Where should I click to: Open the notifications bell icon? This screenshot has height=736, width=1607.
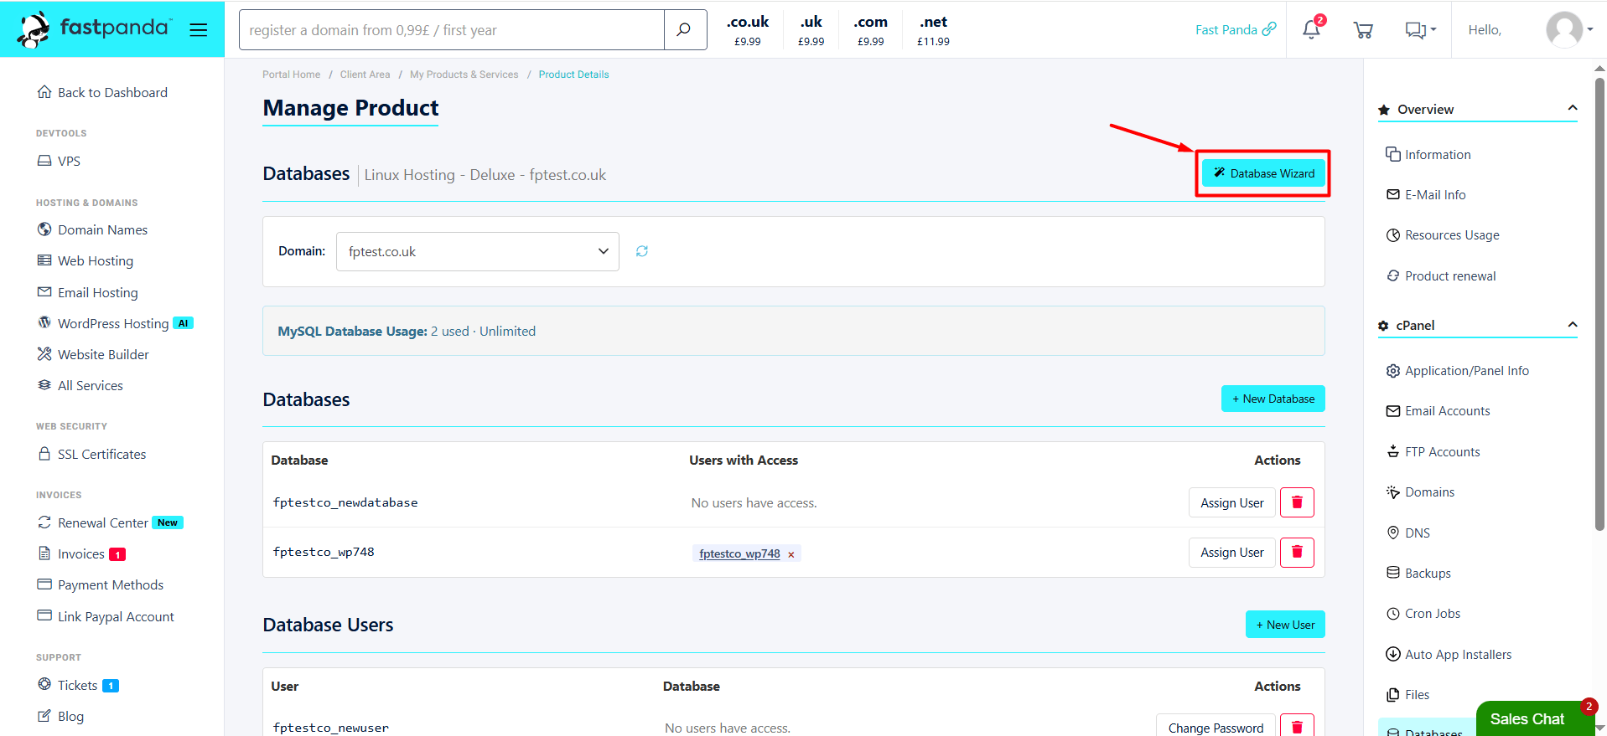[1311, 30]
